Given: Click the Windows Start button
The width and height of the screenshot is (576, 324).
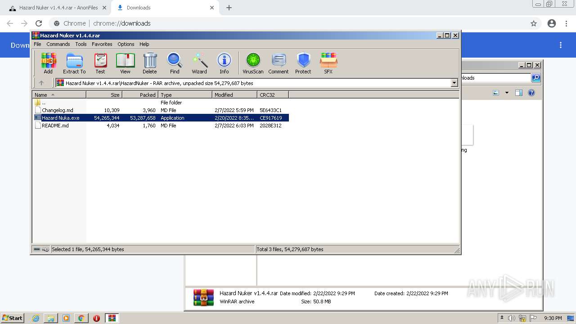Looking at the screenshot, I should pos(12,318).
